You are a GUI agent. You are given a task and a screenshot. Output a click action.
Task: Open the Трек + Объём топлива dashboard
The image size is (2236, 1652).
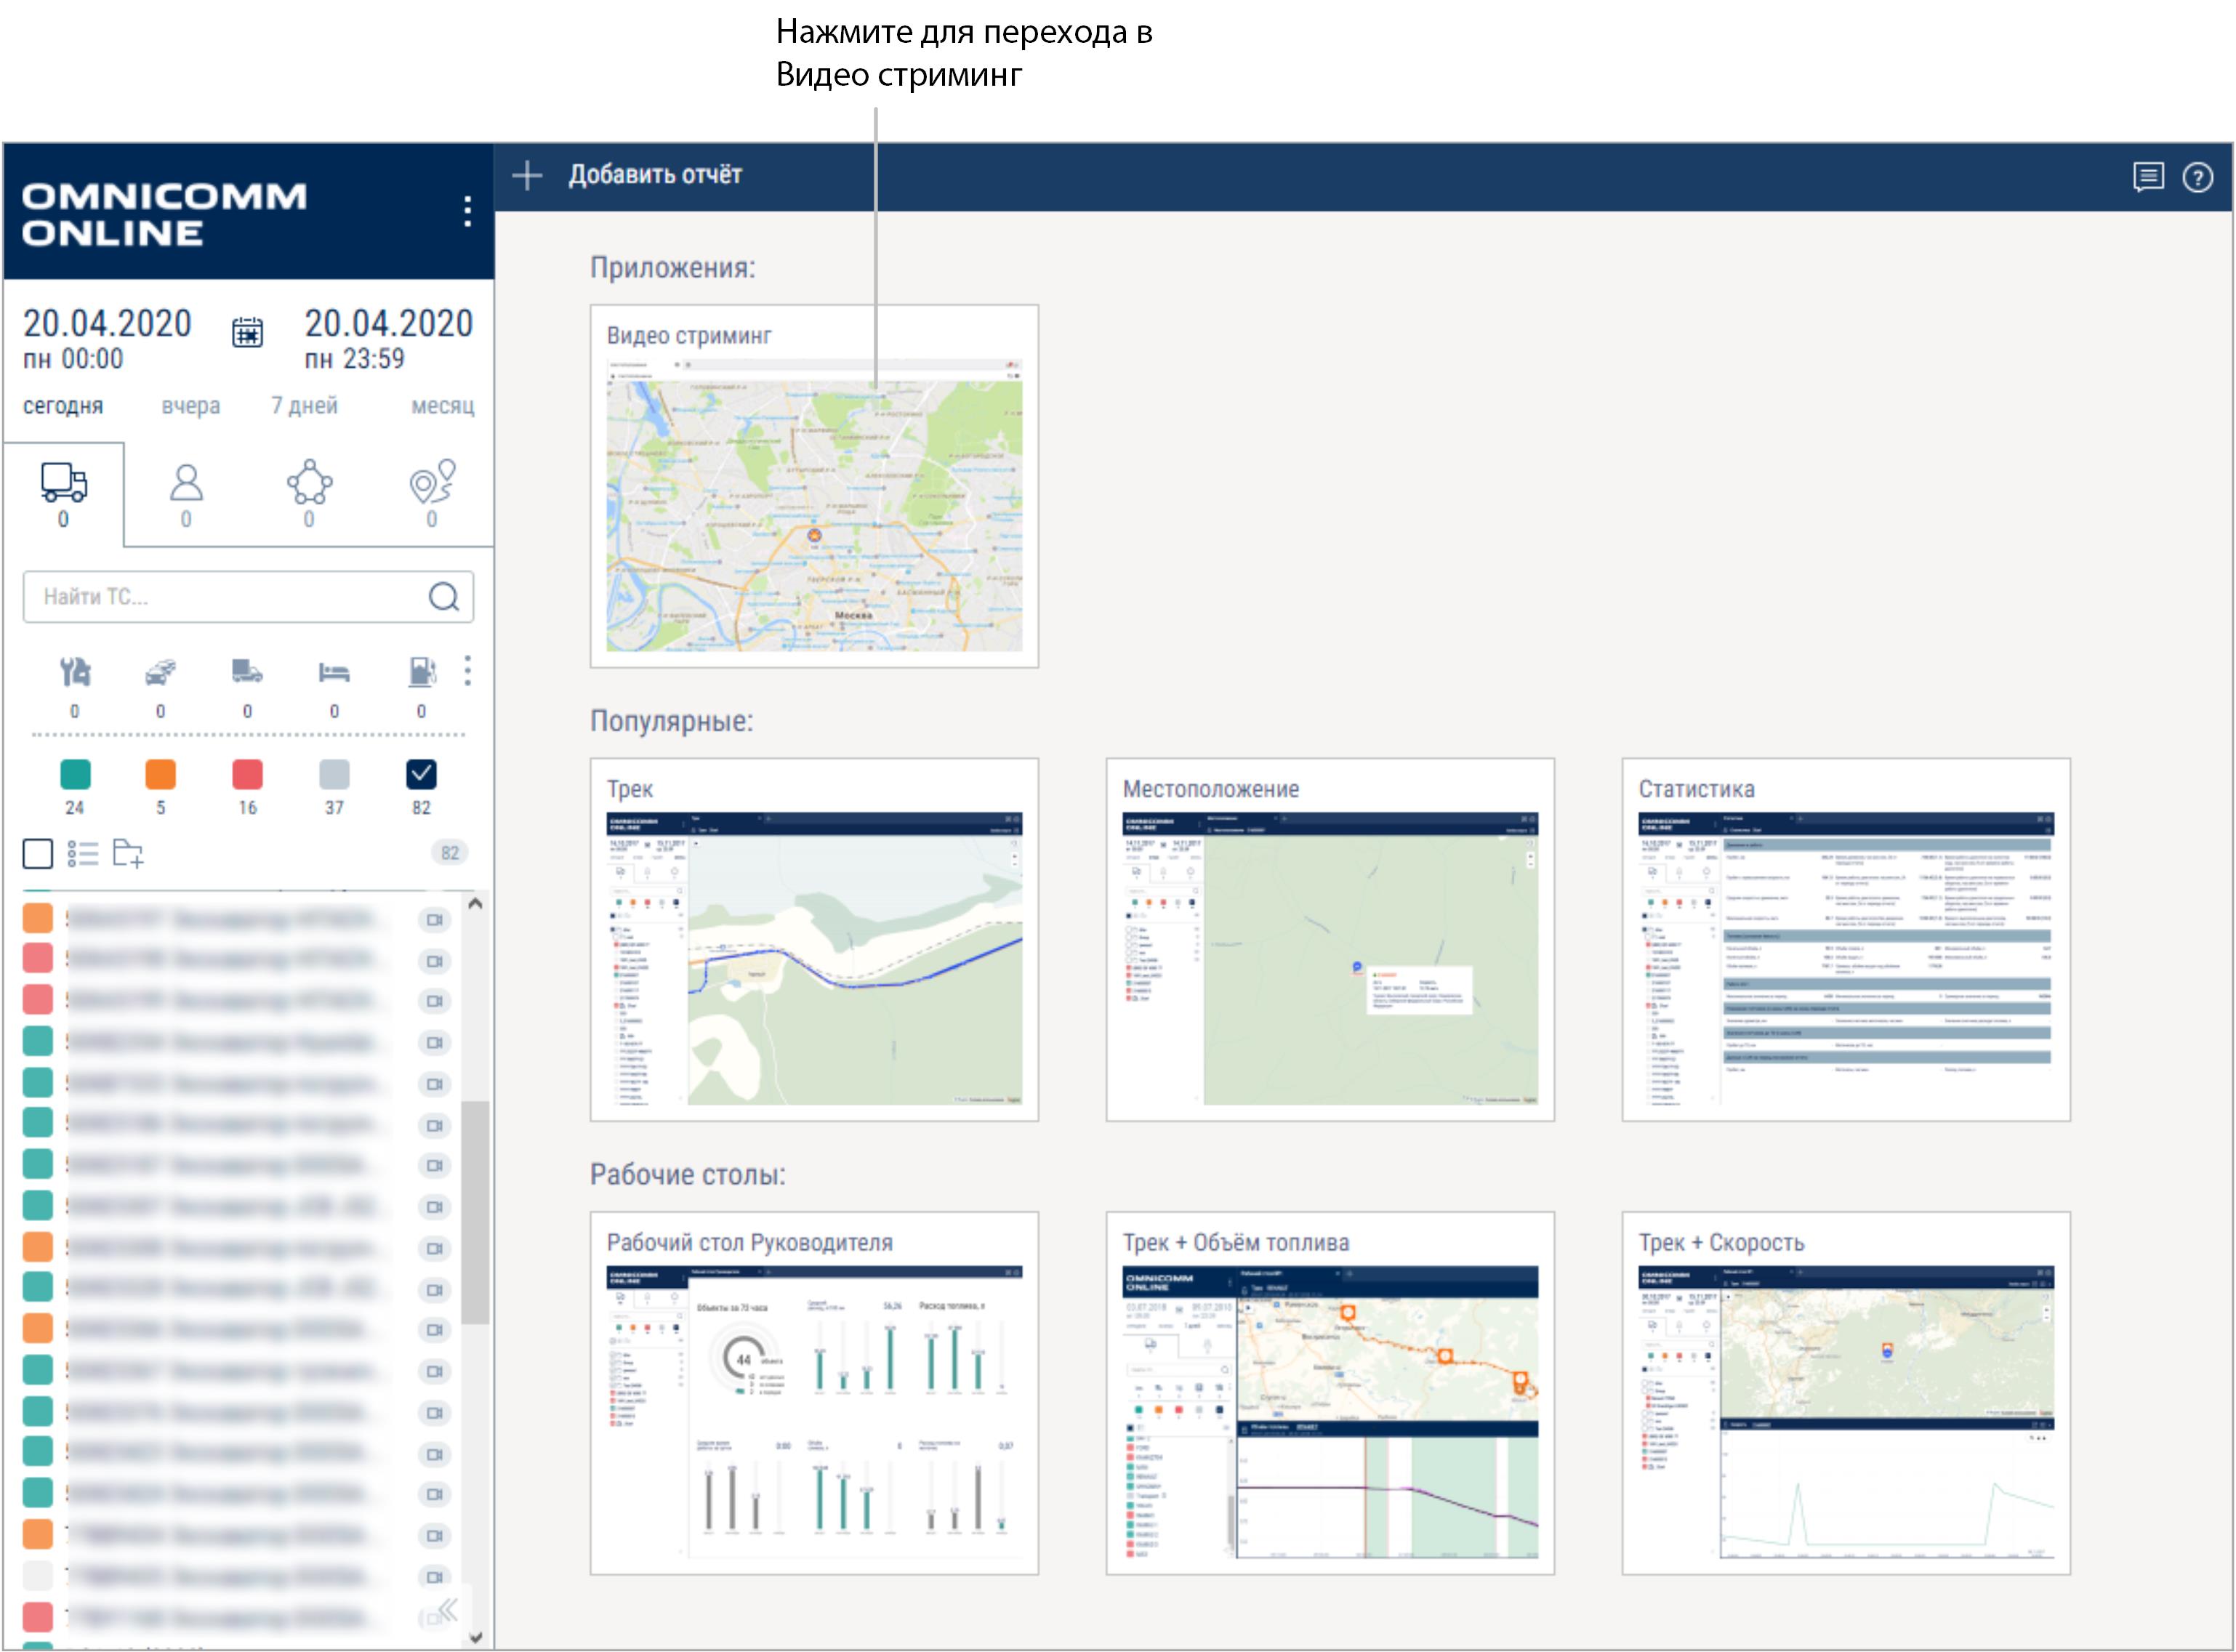[x=1330, y=1393]
